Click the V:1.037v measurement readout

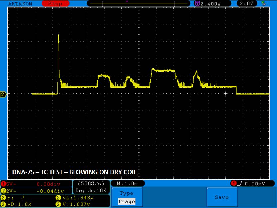point(74,204)
